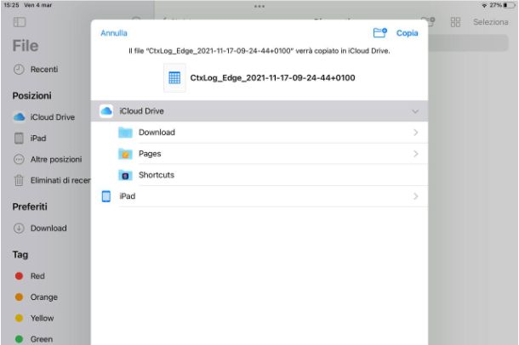519x345 pixels.
Task: Click the new folder icon in background toolbar
Action: point(428,21)
